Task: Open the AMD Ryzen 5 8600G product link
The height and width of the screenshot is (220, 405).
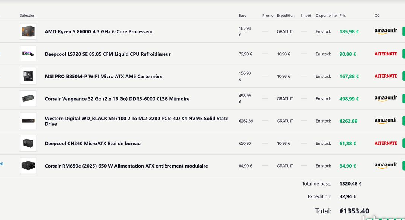Action: click(99, 32)
